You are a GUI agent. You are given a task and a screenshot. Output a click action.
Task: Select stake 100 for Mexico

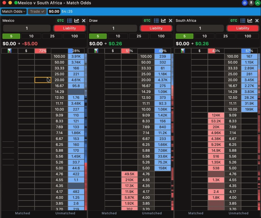coord(74,36)
